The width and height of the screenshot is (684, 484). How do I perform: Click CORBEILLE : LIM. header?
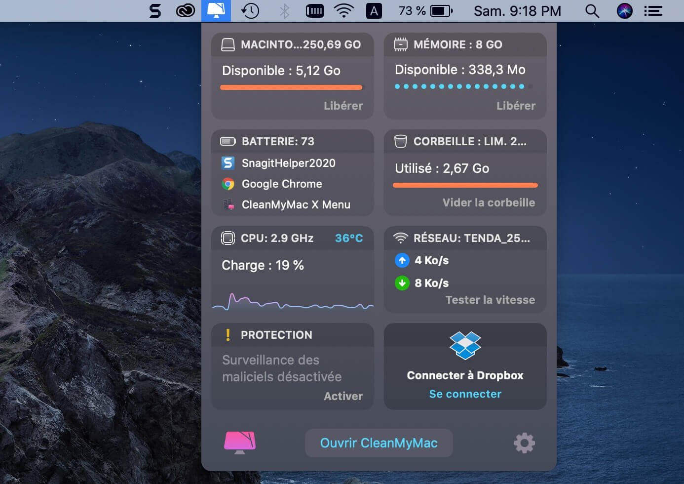(x=470, y=141)
